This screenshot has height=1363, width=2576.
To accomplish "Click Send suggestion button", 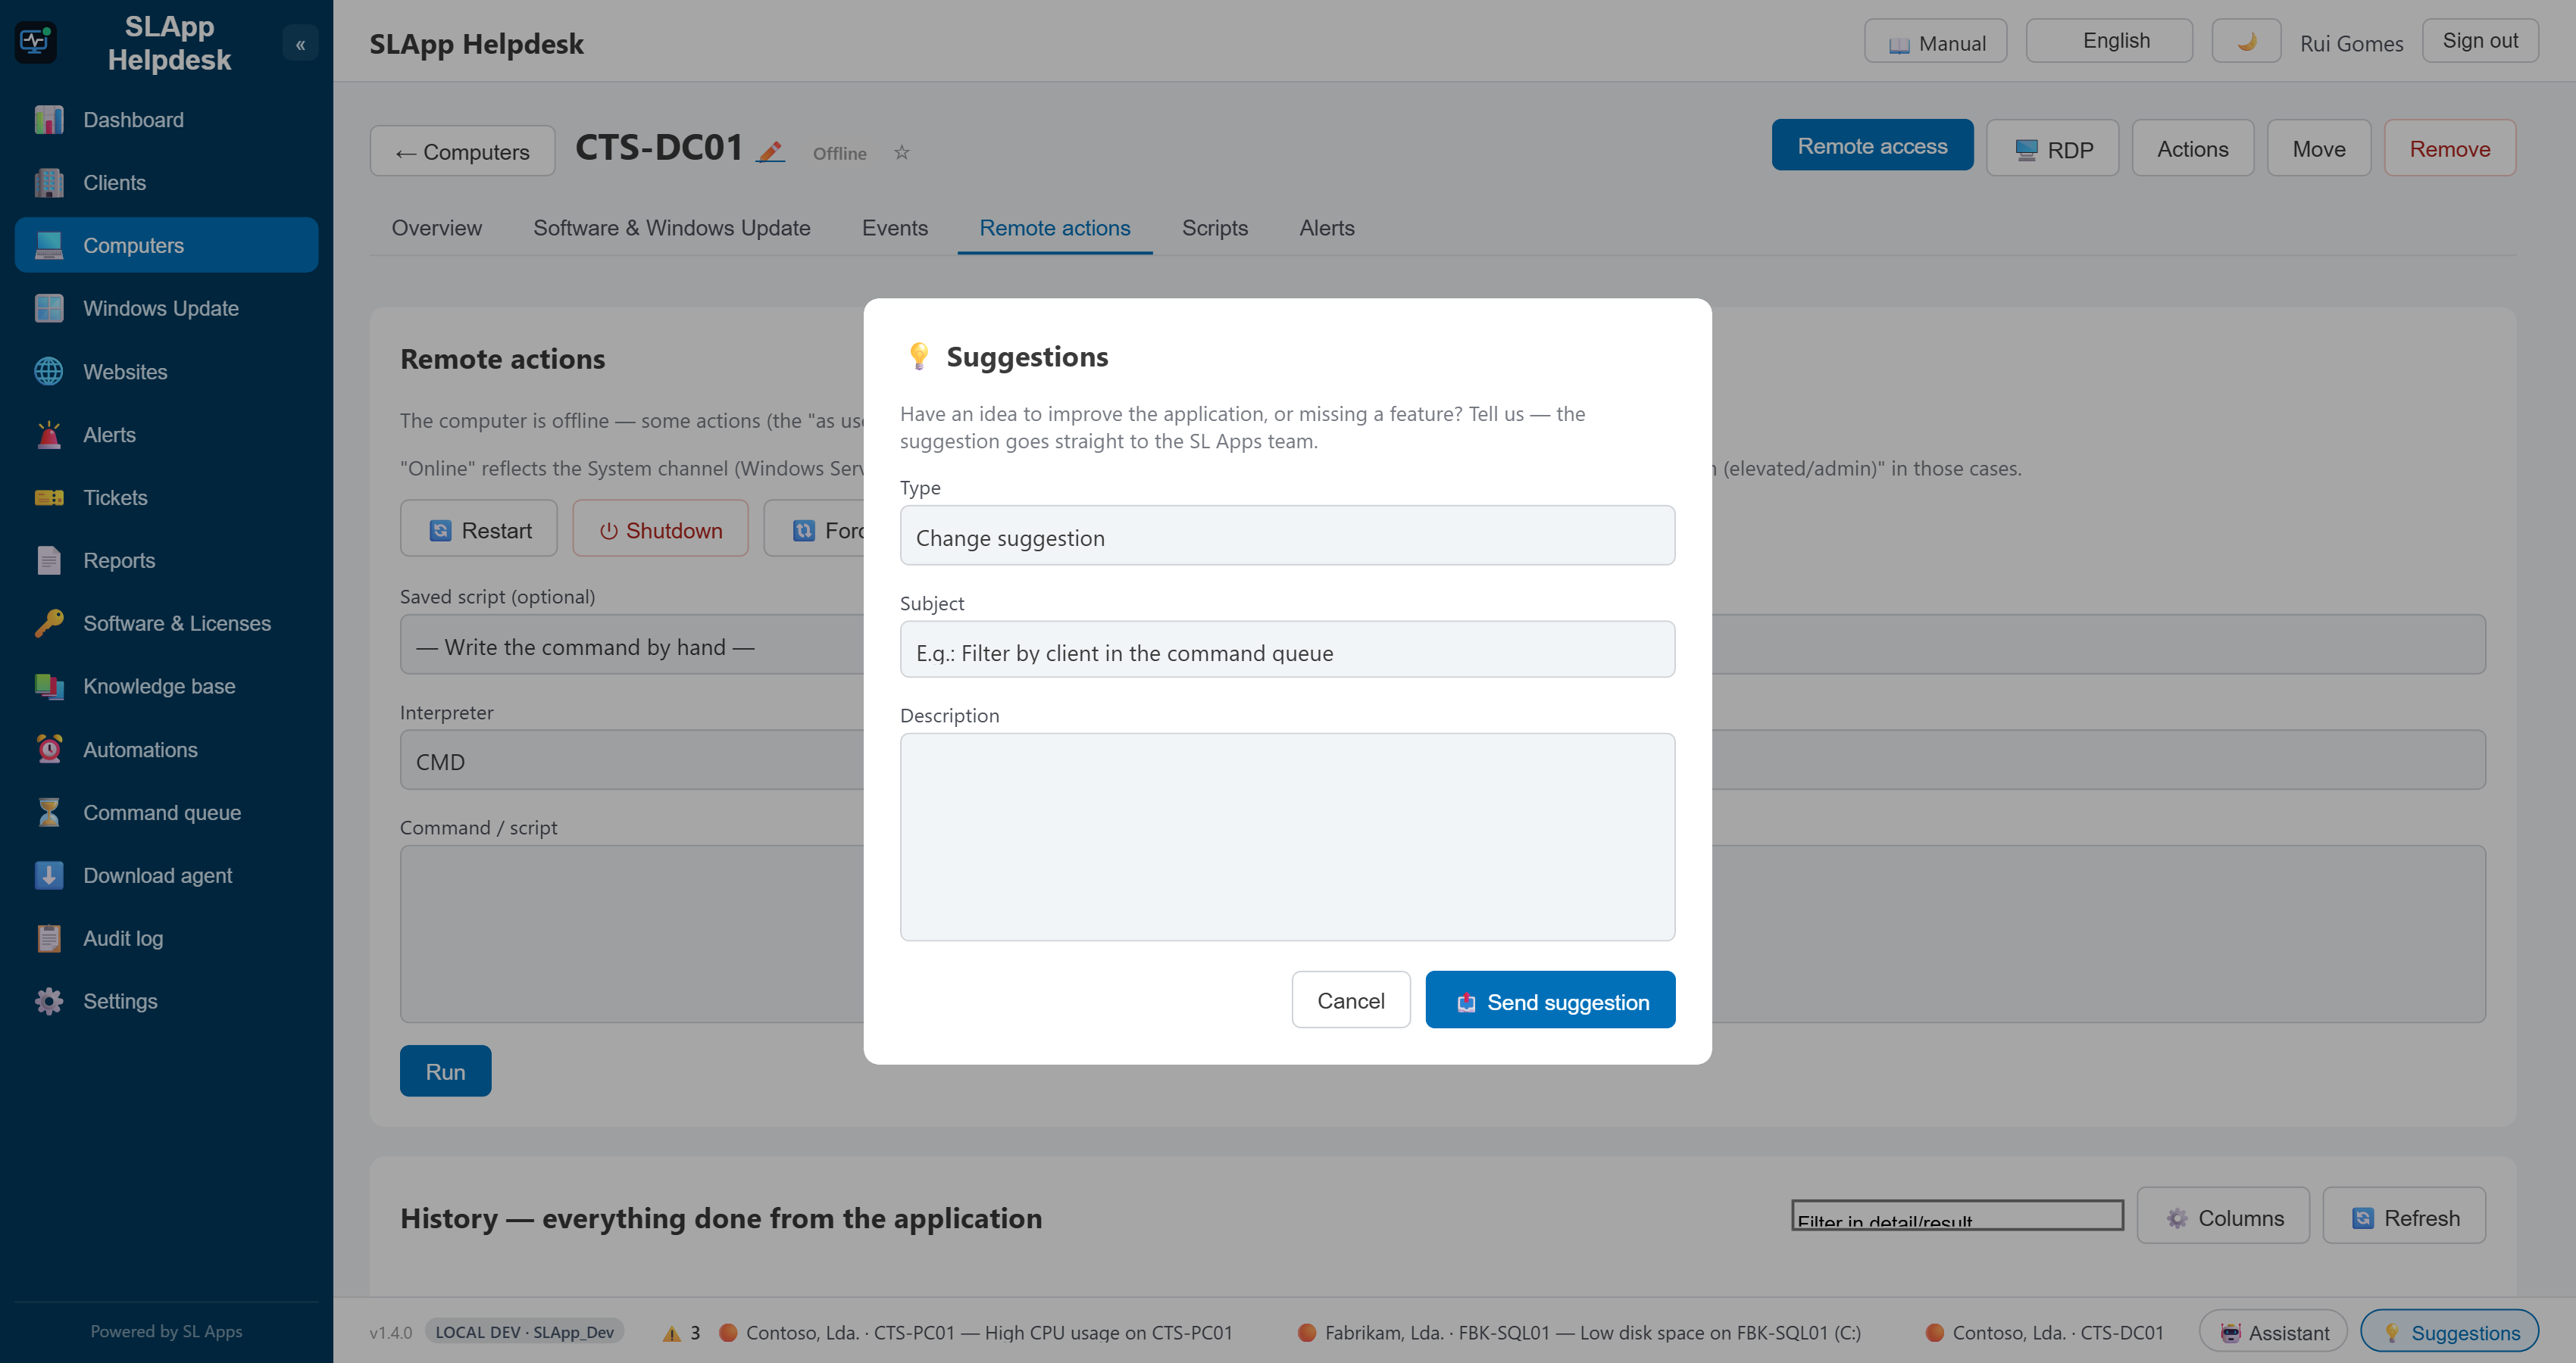I will click(1550, 1000).
